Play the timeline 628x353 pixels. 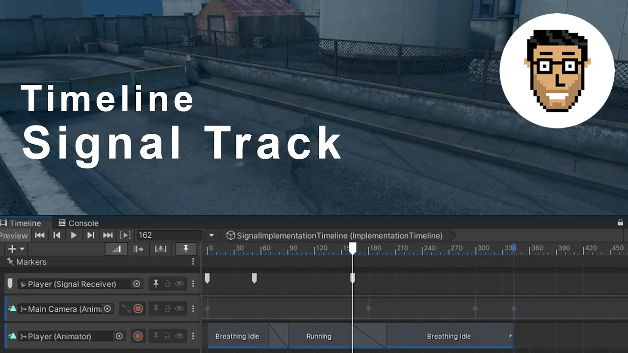pyautogui.click(x=74, y=235)
